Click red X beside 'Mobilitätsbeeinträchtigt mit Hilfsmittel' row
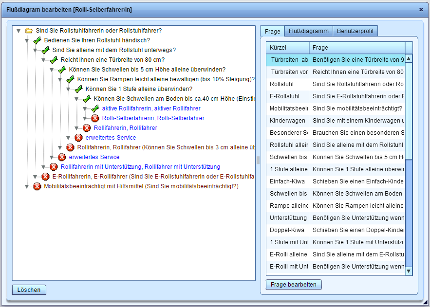430x307 pixels. pos(37,186)
